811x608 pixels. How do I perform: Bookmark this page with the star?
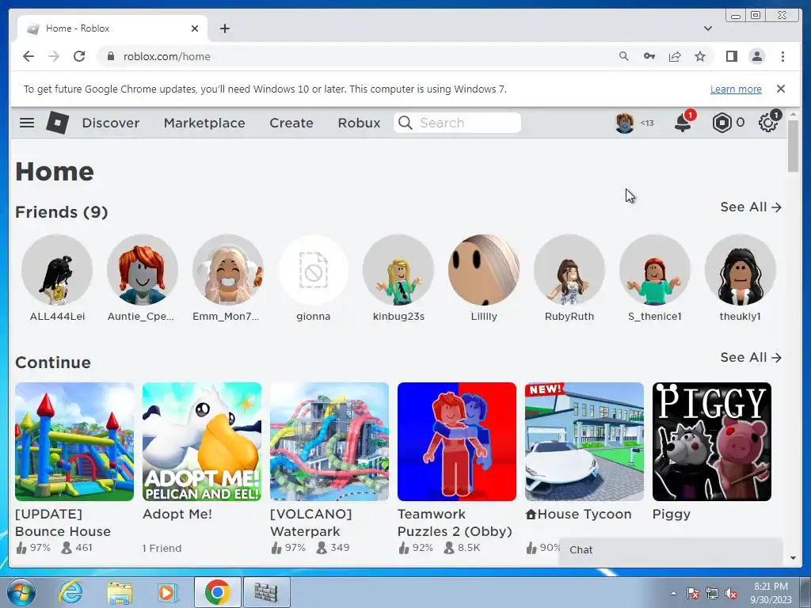[700, 56]
